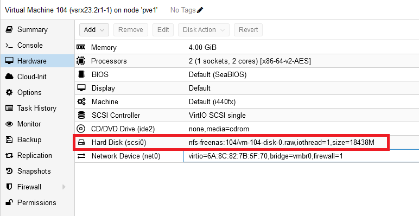This screenshot has width=419, height=216.
Task: Click the Cloud-Init cloud icon
Action: pos(9,77)
